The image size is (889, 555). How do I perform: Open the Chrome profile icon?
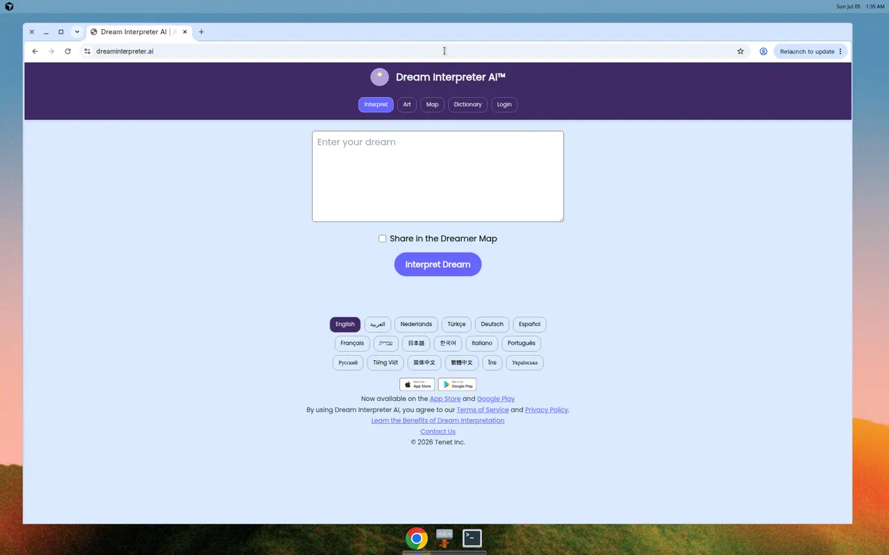(763, 51)
